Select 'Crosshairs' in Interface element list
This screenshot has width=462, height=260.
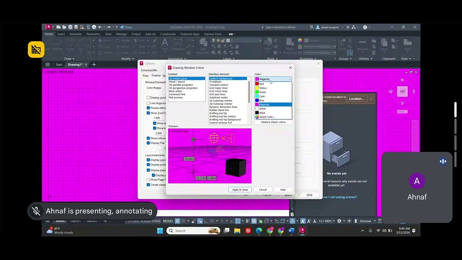pos(228,82)
